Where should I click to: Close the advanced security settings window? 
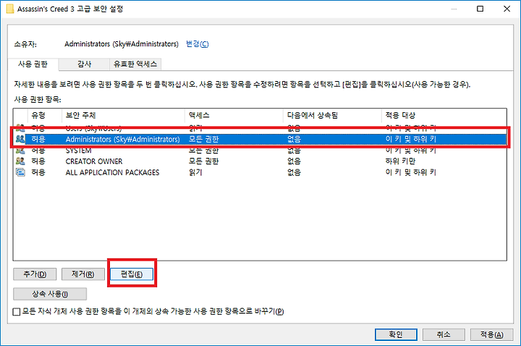pos(507,9)
